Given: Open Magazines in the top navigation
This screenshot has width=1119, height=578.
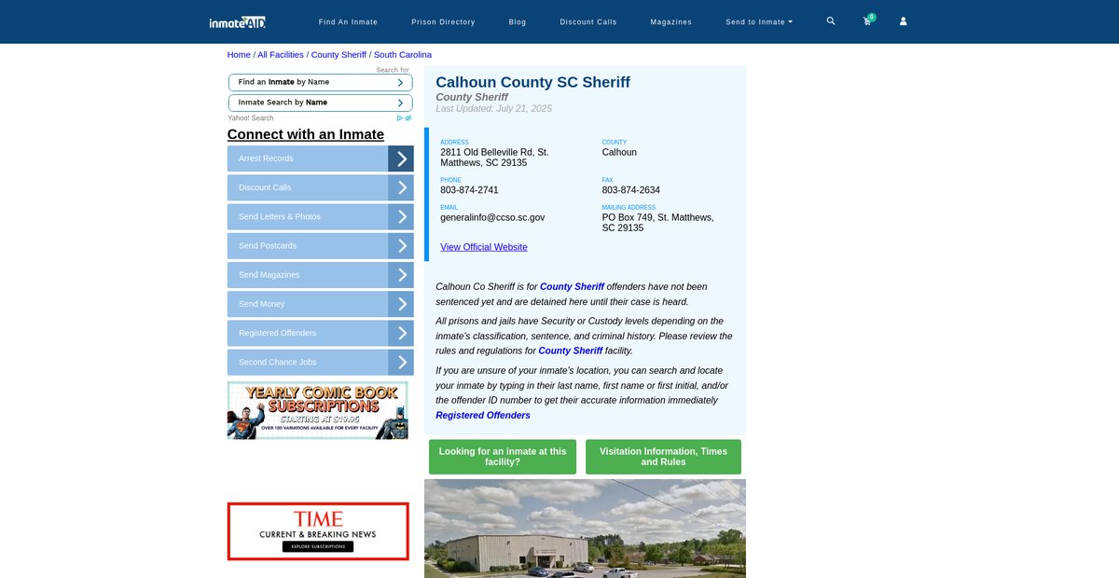Looking at the screenshot, I should (x=670, y=21).
